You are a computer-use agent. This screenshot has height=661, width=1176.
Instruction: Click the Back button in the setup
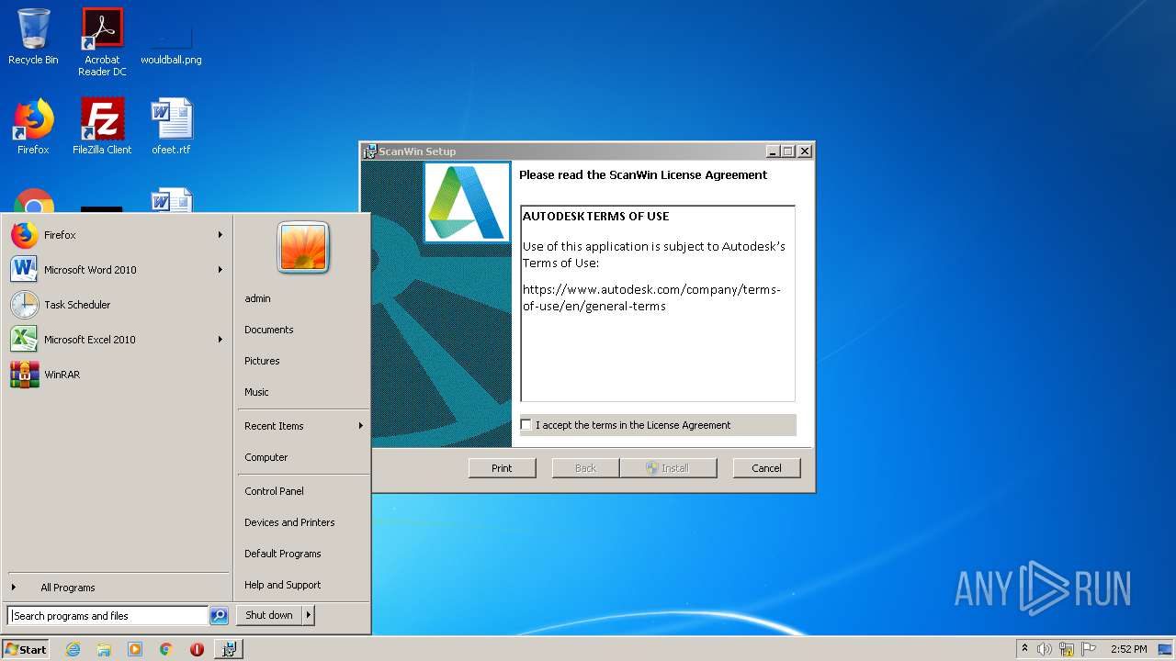click(585, 468)
